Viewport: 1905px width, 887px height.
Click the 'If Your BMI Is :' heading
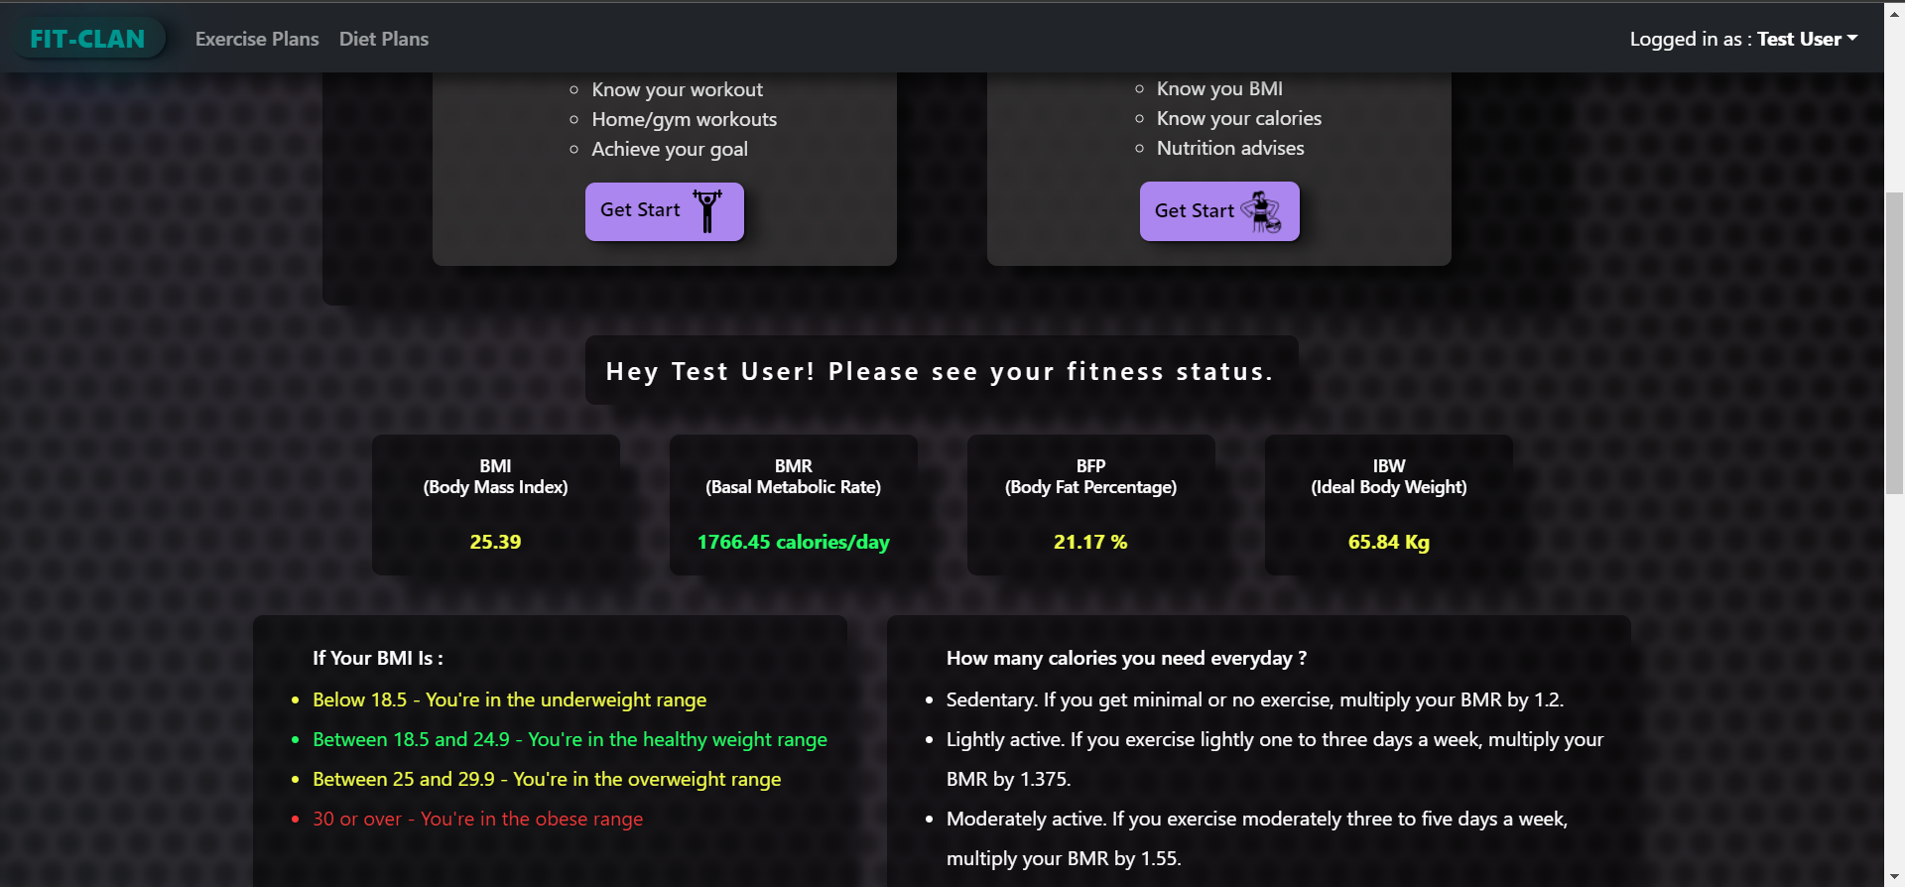tap(378, 658)
